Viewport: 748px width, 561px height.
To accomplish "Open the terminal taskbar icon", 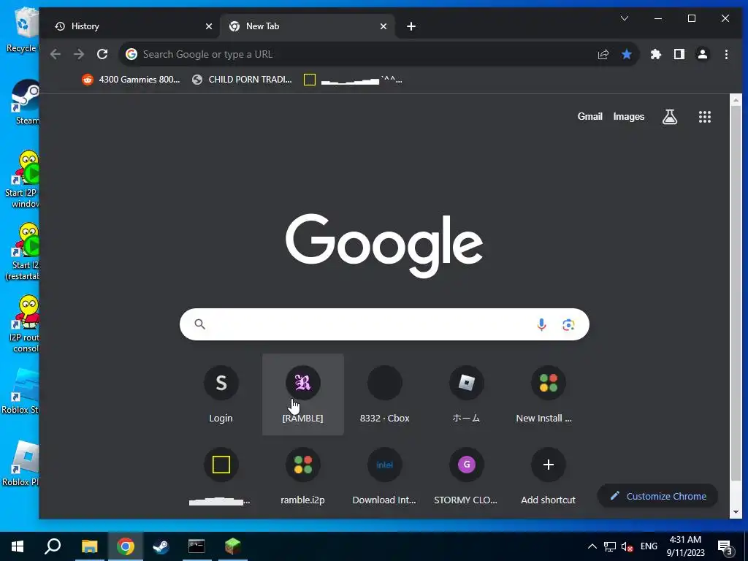I will (x=196, y=546).
